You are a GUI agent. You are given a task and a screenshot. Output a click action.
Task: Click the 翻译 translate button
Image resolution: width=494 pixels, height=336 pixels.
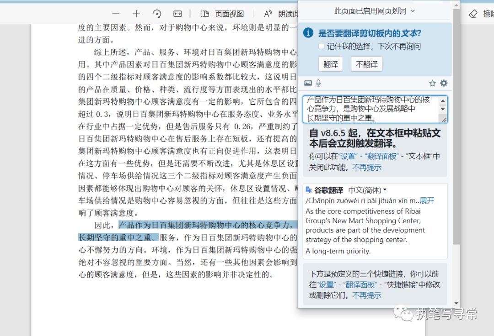[331, 64]
